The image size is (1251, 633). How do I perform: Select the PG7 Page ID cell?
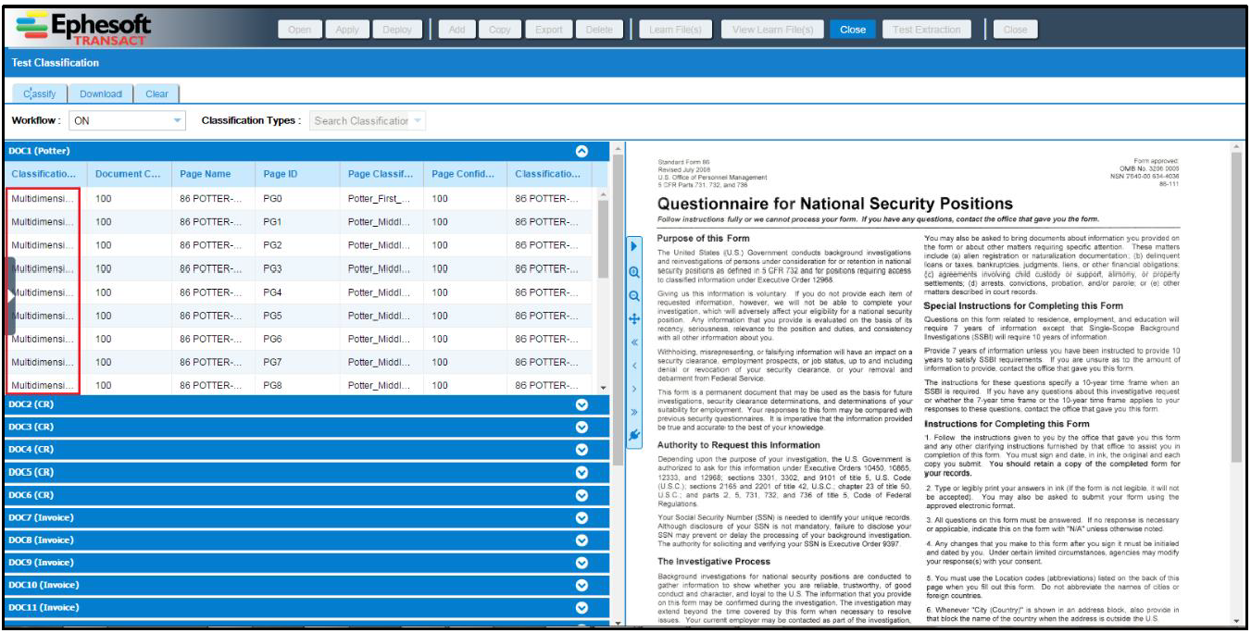click(x=296, y=362)
